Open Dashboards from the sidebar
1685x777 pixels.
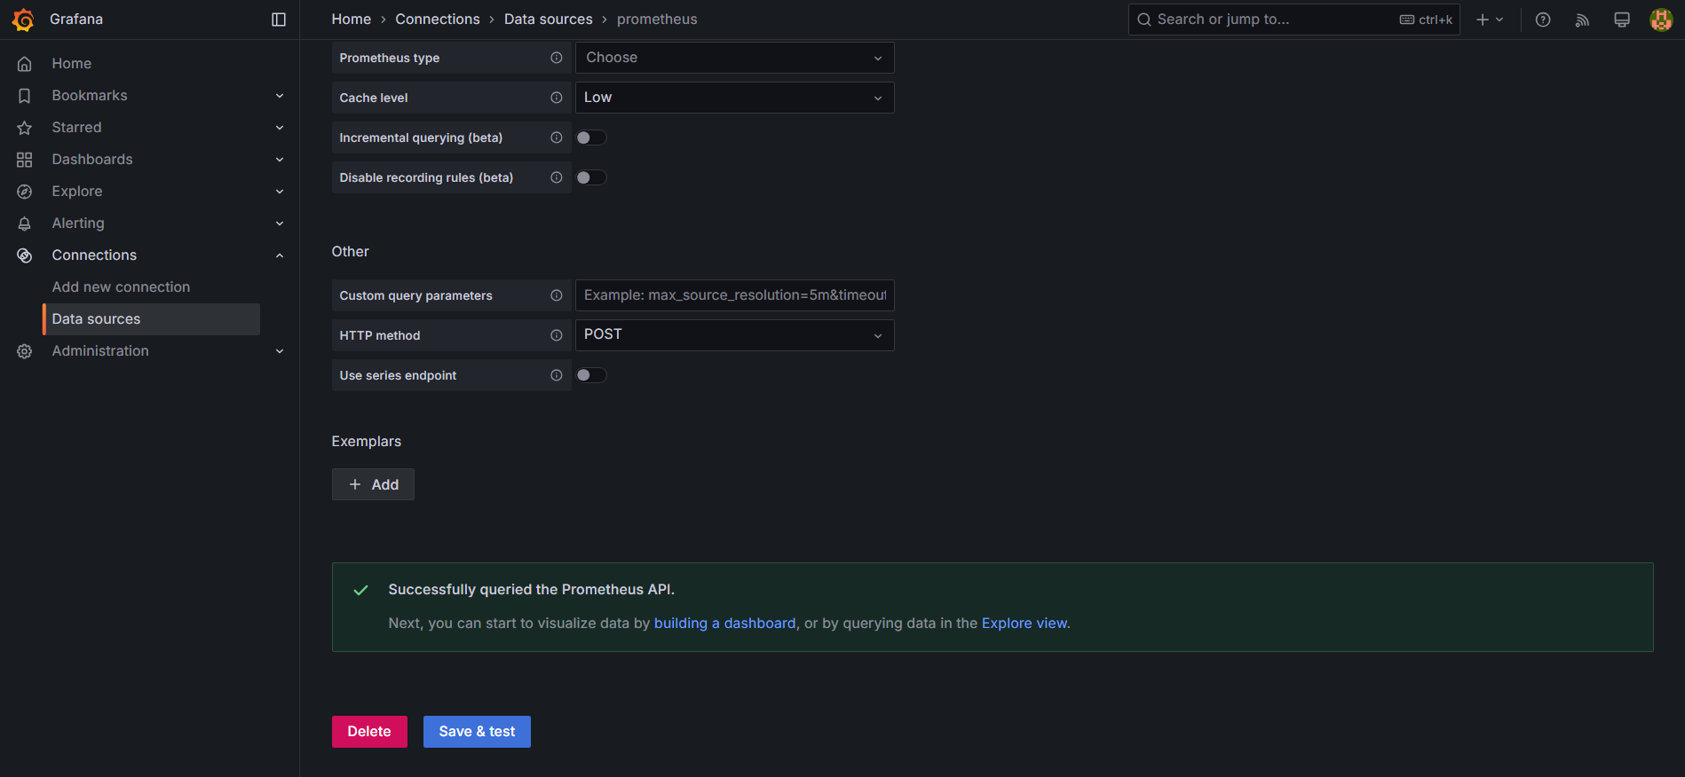pyautogui.click(x=92, y=160)
